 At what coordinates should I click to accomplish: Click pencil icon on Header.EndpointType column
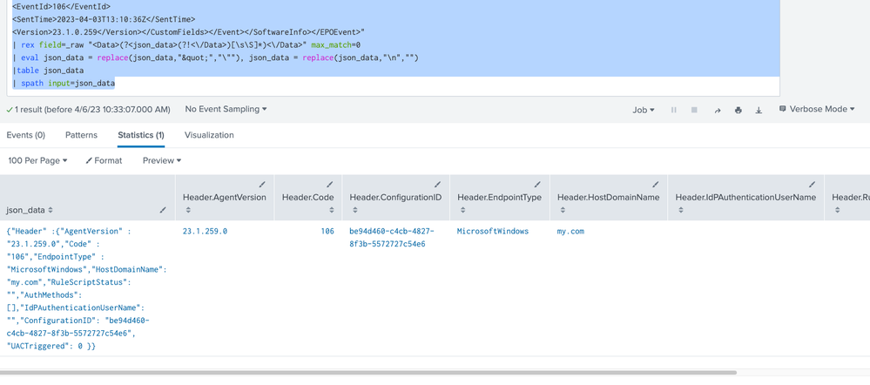(x=537, y=185)
